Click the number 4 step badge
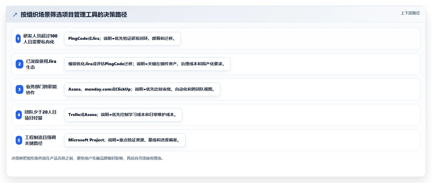The image size is (432, 183). coord(19,115)
